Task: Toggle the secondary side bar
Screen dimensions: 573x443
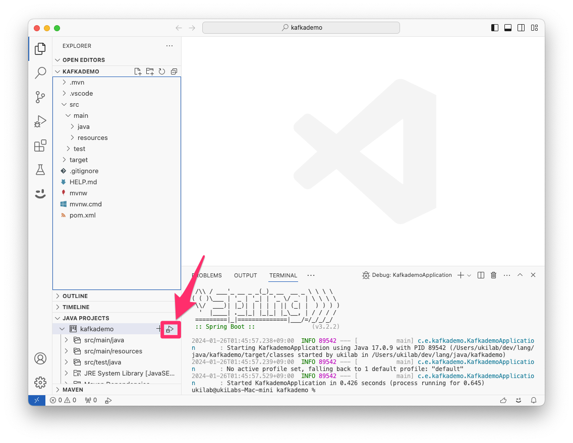Action: (x=521, y=28)
